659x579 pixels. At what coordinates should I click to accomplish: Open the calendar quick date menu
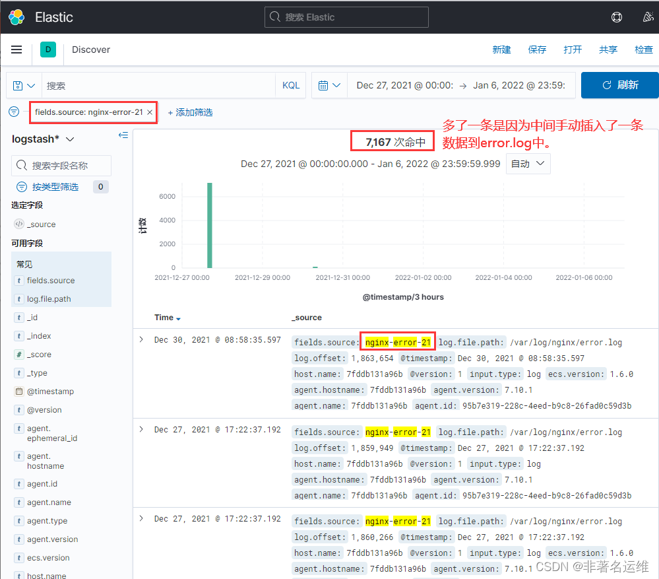[x=329, y=86]
